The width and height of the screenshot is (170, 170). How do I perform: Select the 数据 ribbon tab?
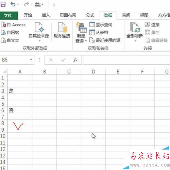[108, 15]
